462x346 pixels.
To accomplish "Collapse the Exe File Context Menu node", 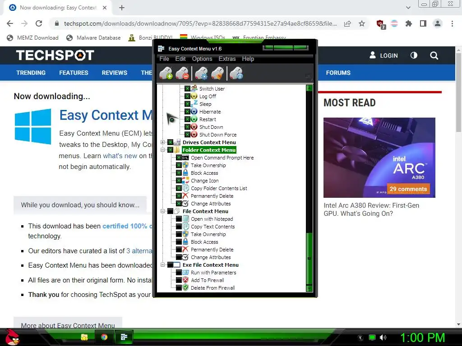I will [x=162, y=265].
